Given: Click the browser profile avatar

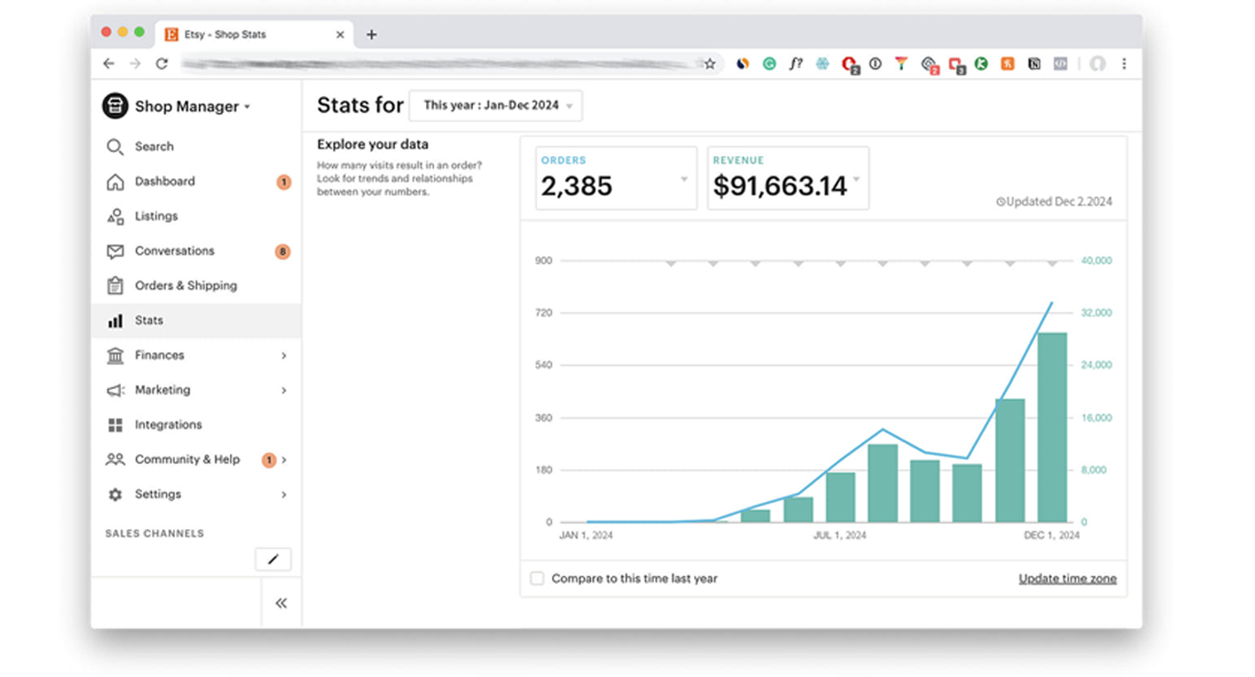Looking at the screenshot, I should 1097,64.
